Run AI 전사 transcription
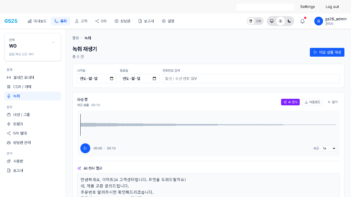 (x=290, y=102)
